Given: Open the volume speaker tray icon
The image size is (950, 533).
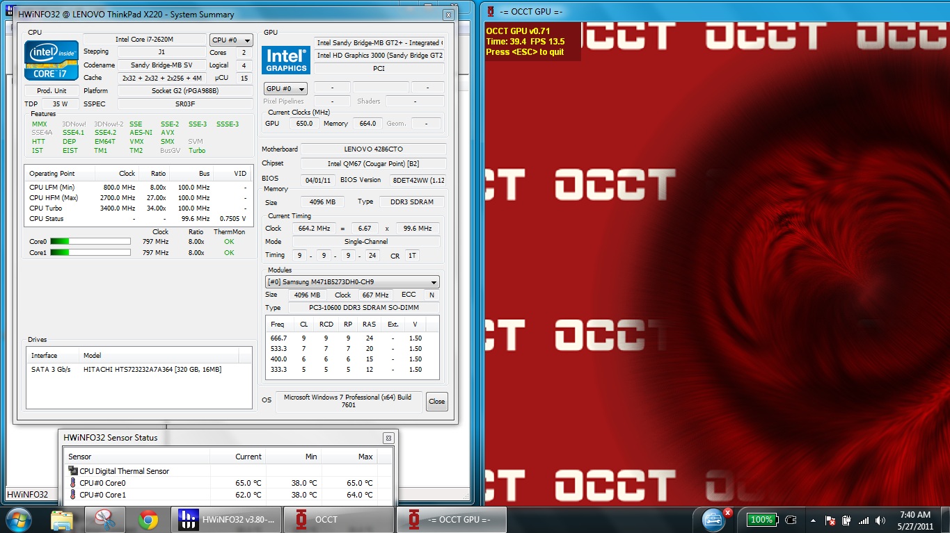Looking at the screenshot, I should pos(881,520).
